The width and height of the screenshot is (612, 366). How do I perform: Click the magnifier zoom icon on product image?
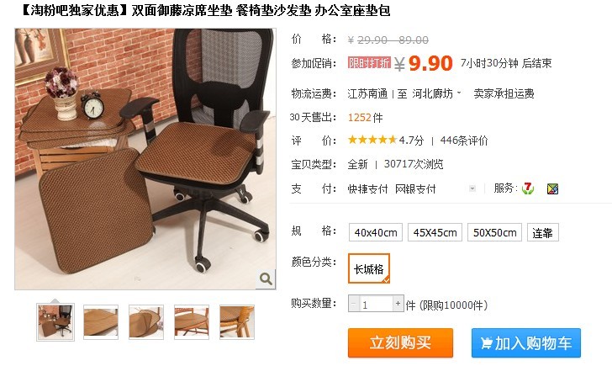[266, 278]
